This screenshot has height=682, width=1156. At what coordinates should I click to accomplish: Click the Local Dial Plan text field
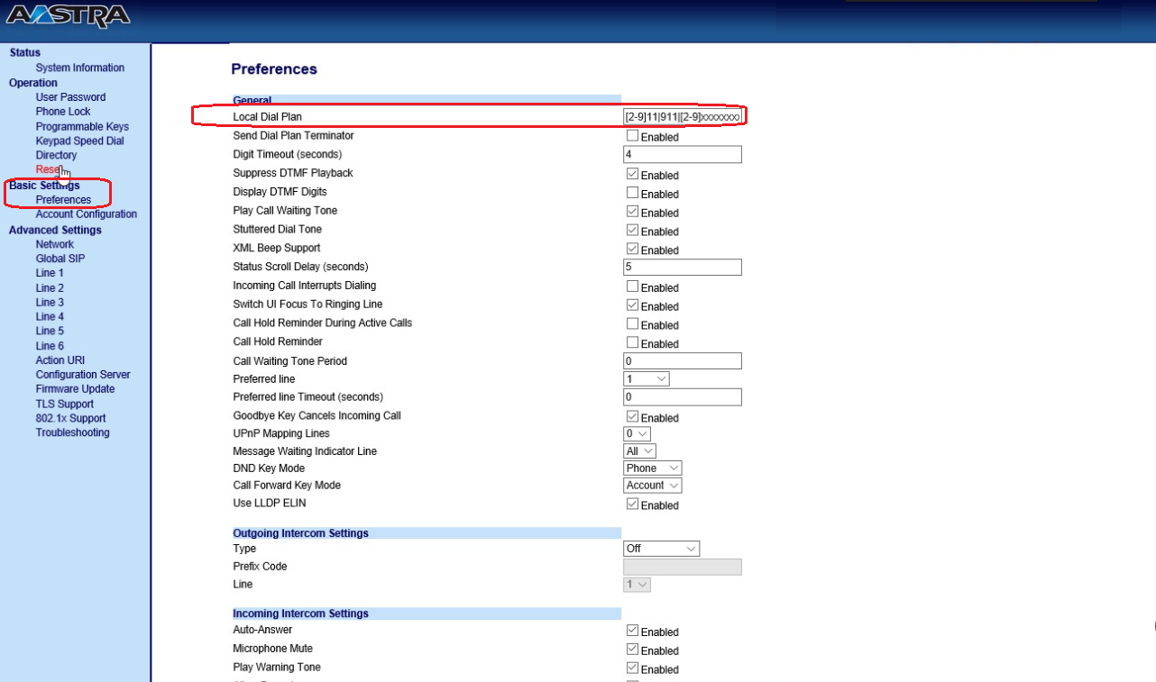point(682,117)
